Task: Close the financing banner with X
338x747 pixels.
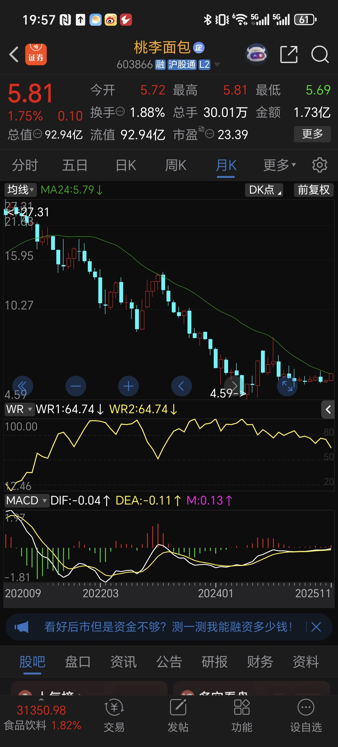Action: click(316, 627)
